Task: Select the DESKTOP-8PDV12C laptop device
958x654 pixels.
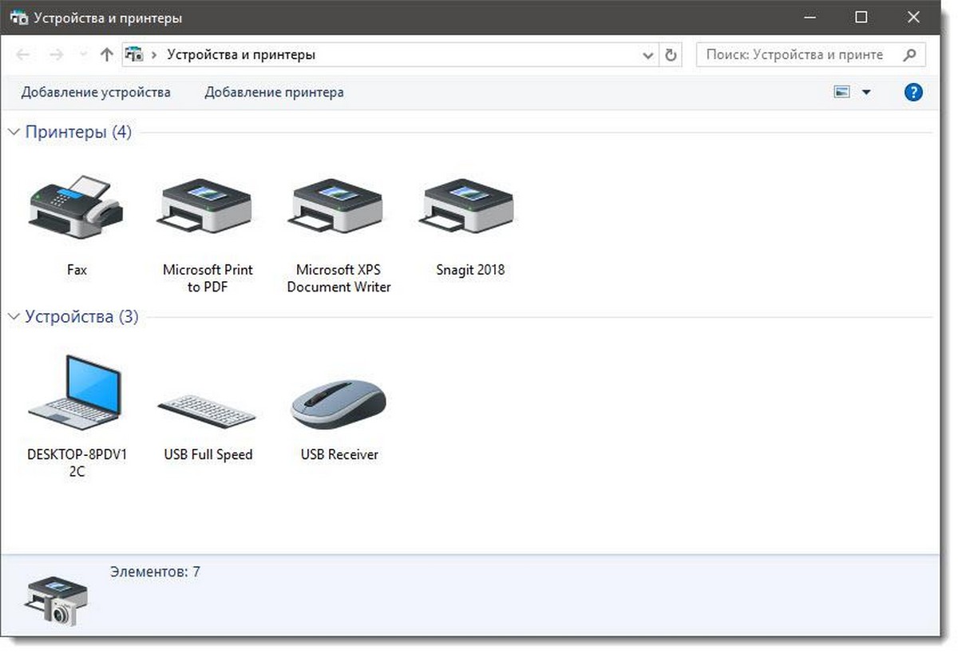Action: [77, 393]
